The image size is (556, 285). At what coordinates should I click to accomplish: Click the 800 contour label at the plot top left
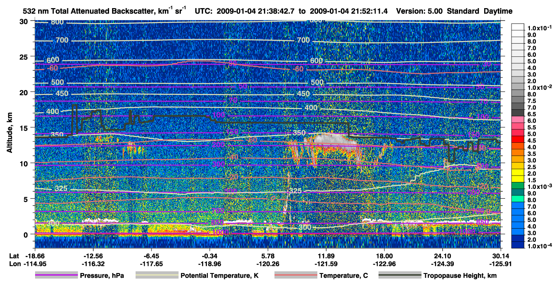pyautogui.click(x=57, y=22)
